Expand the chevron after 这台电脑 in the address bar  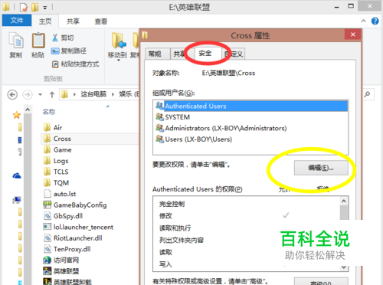click(113, 94)
